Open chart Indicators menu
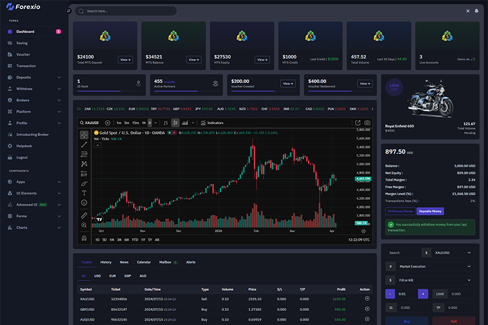Viewport: 488px width, 325px height. [x=212, y=123]
